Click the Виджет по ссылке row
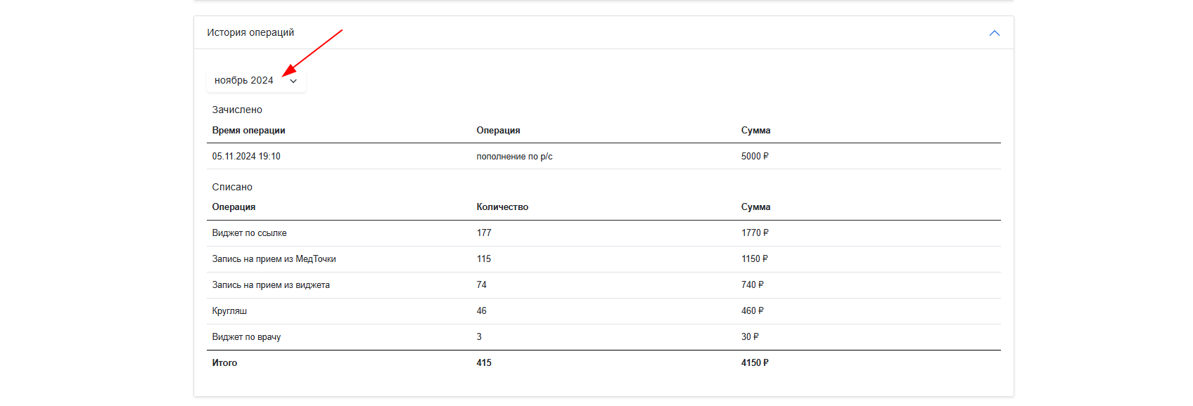1193x406 pixels. click(604, 233)
